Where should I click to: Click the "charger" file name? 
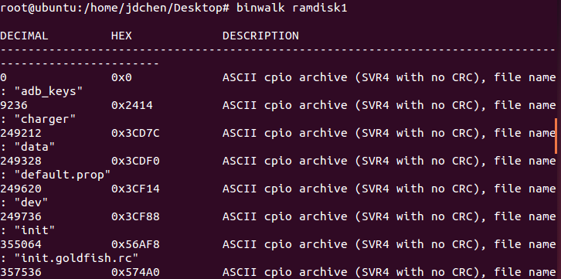[x=45, y=120]
